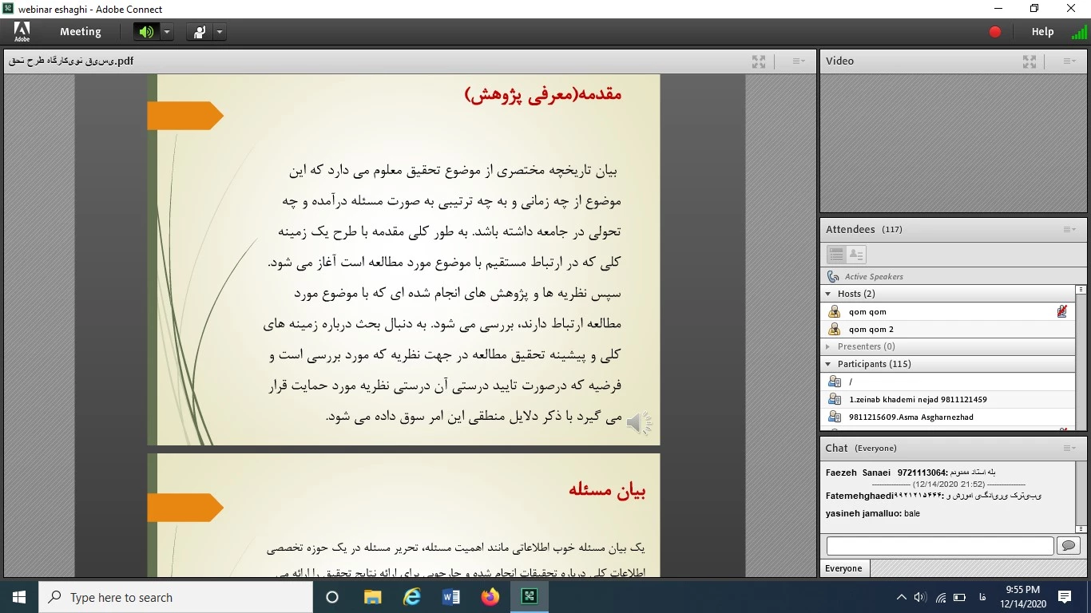1091x613 pixels.
Task: Open Firefox from the Windows taskbar
Action: coord(490,597)
